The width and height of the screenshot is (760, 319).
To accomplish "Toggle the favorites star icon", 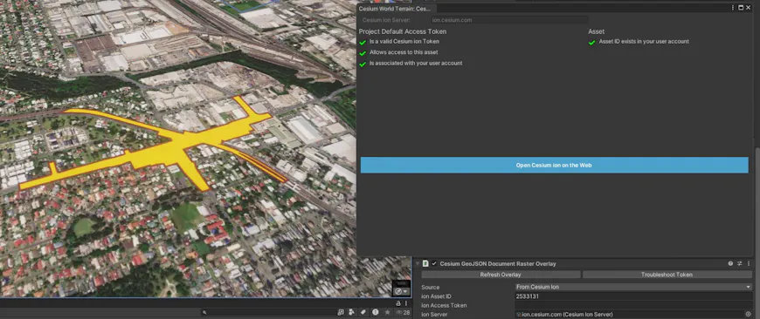I will point(387,313).
